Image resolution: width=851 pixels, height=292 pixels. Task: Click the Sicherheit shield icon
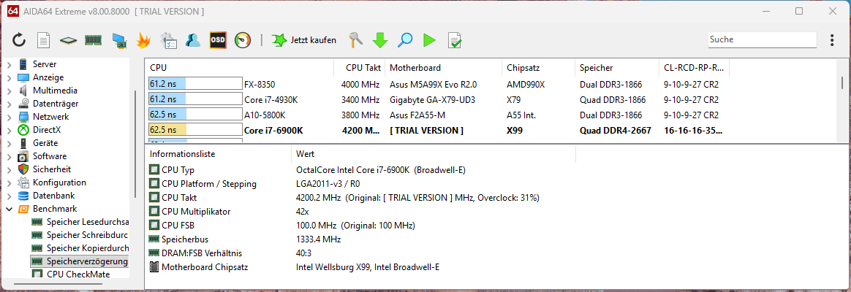(23, 169)
